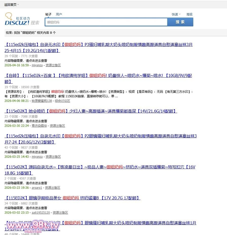The width and height of the screenshot is (227, 235).
Task: Visit author 铃原爱蜜莉138's profile
Action: click(x=42, y=101)
